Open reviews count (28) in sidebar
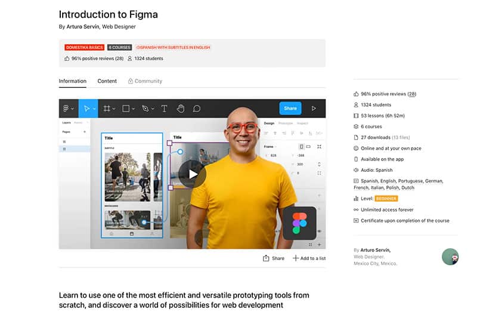The image size is (477, 318). (x=412, y=94)
